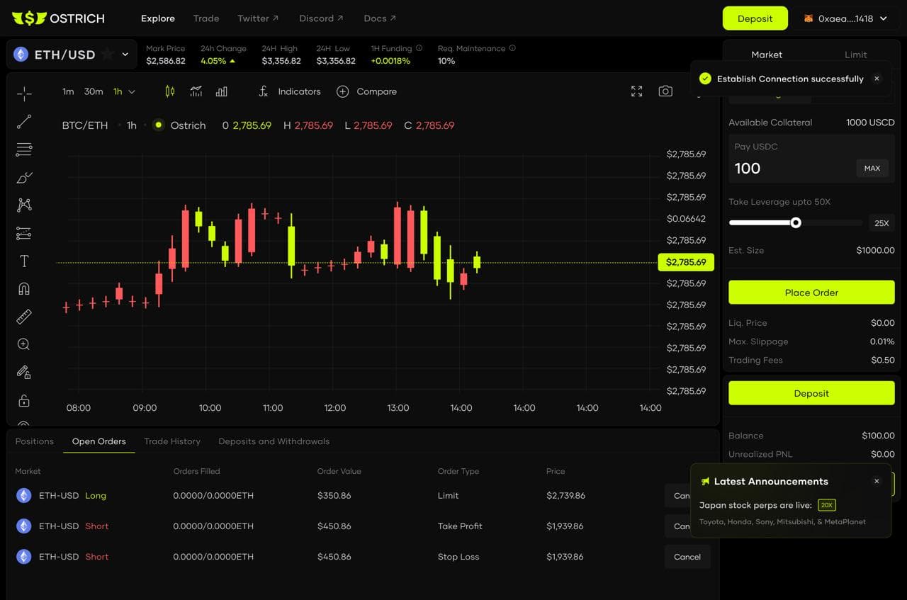Activate the ruler measure tool
This screenshot has width=907, height=600.
pos(24,317)
